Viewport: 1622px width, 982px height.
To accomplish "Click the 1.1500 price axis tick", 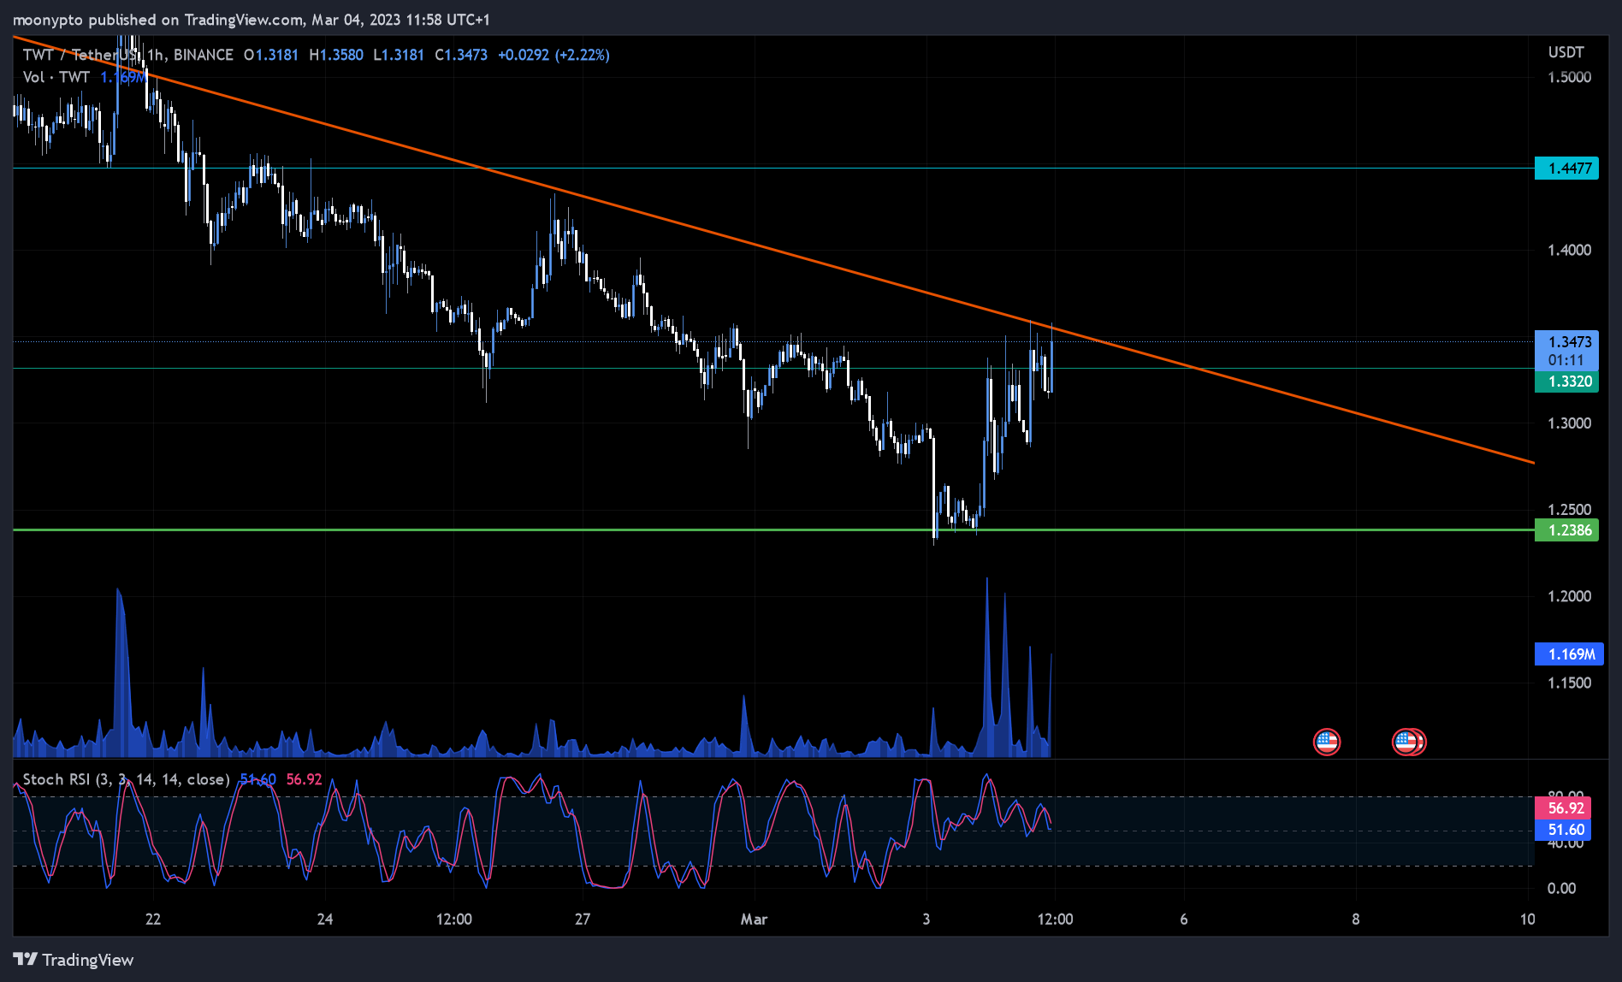I will (x=1569, y=683).
